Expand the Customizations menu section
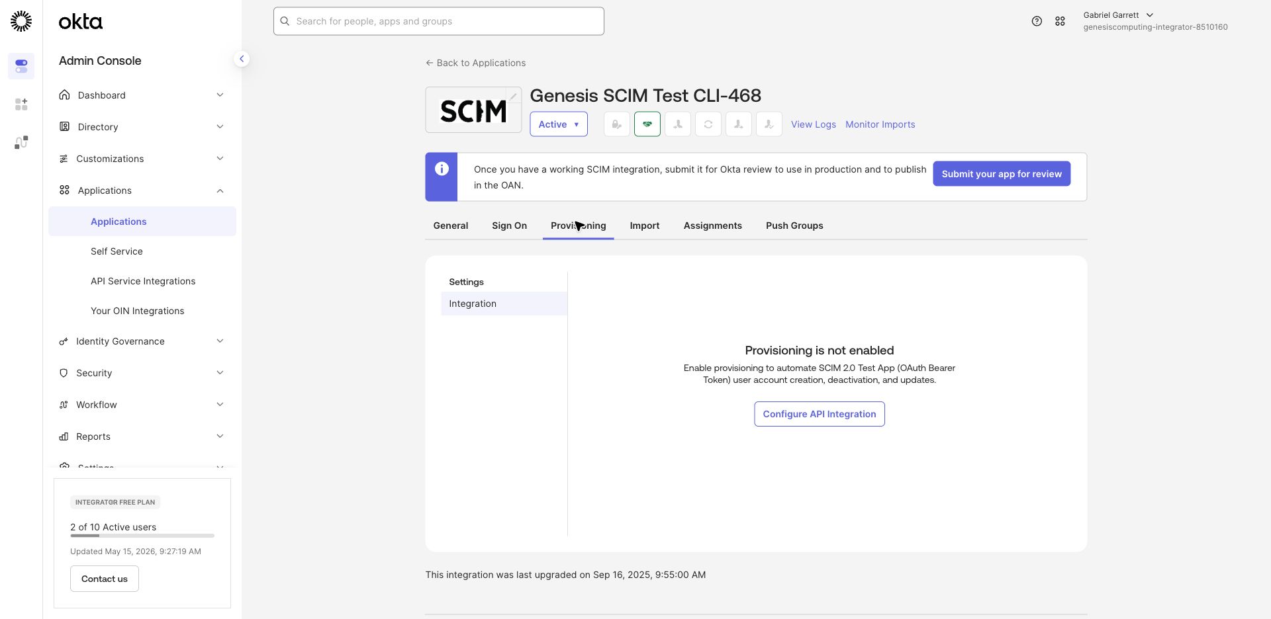Viewport: 1271px width, 619px height. 142,159
